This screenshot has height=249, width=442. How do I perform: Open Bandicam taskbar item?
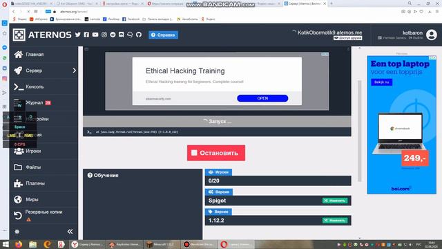(199, 244)
